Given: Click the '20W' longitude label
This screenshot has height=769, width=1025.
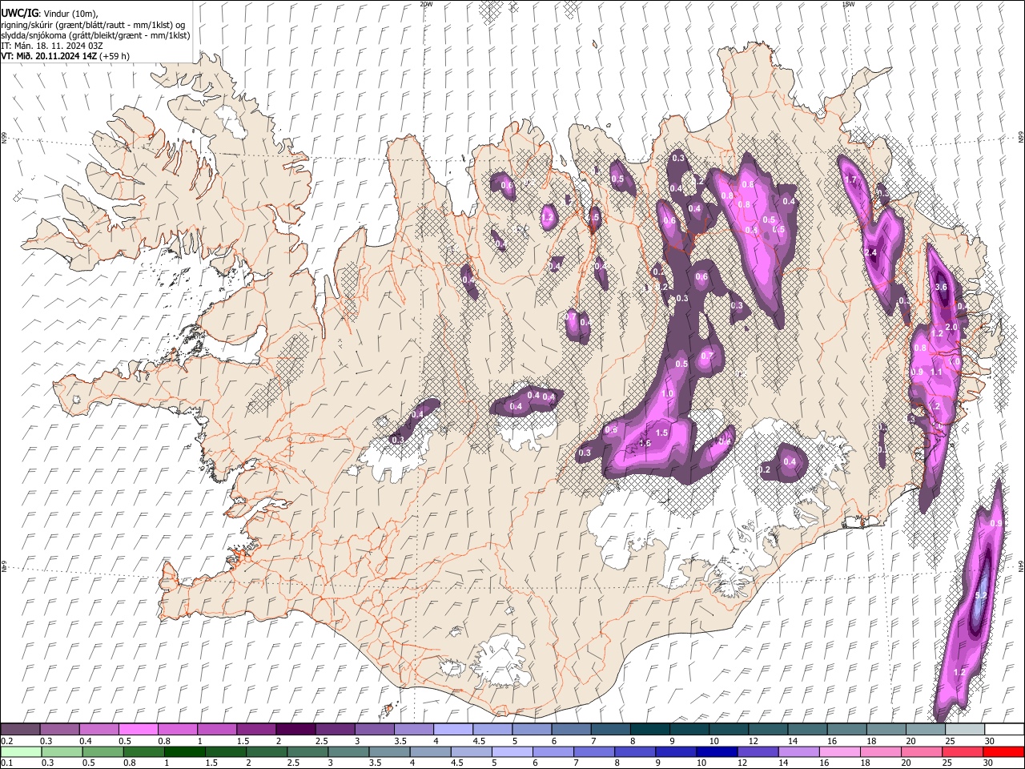Looking at the screenshot, I should pyautogui.click(x=426, y=4).
